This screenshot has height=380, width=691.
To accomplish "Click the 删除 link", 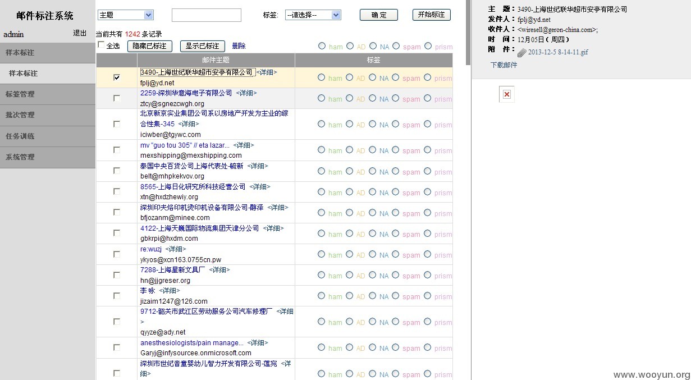I will [x=239, y=46].
